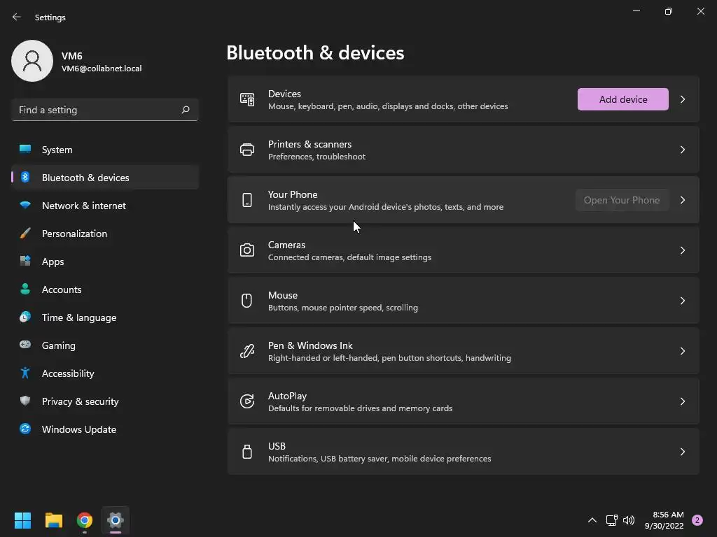Click the search magnifier icon

pyautogui.click(x=186, y=110)
